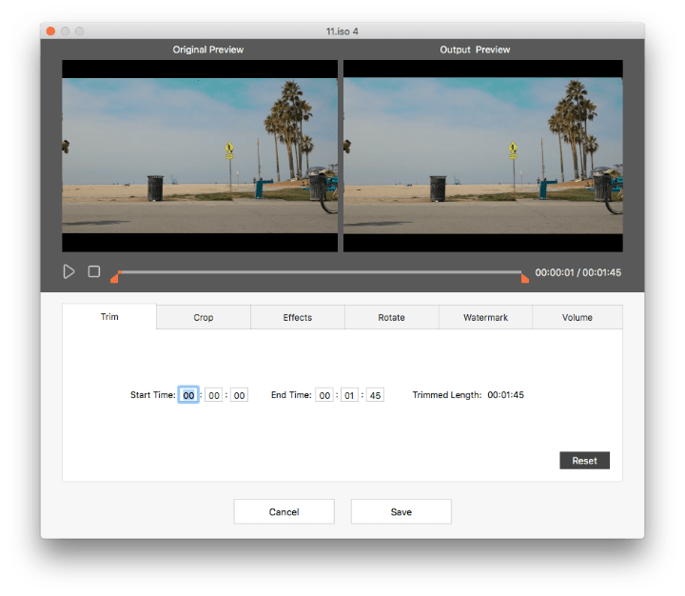The image size is (685, 596).
Task: Click the Output Preview video frame
Action: point(483,156)
